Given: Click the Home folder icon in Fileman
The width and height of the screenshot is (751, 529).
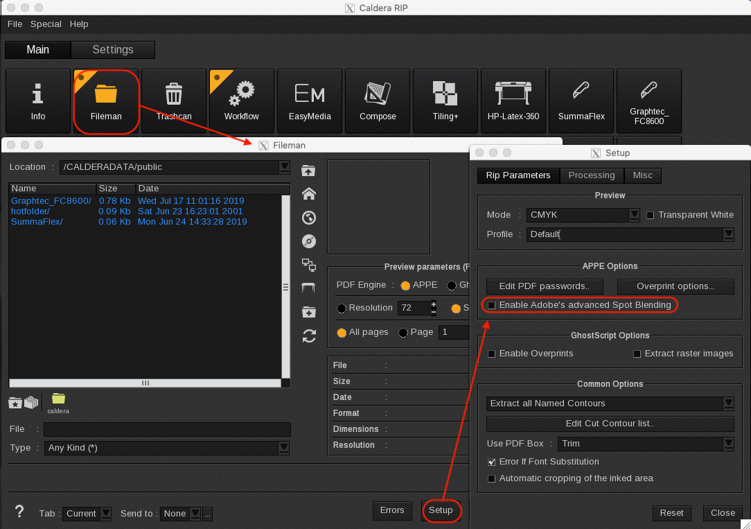Looking at the screenshot, I should pyautogui.click(x=309, y=195).
